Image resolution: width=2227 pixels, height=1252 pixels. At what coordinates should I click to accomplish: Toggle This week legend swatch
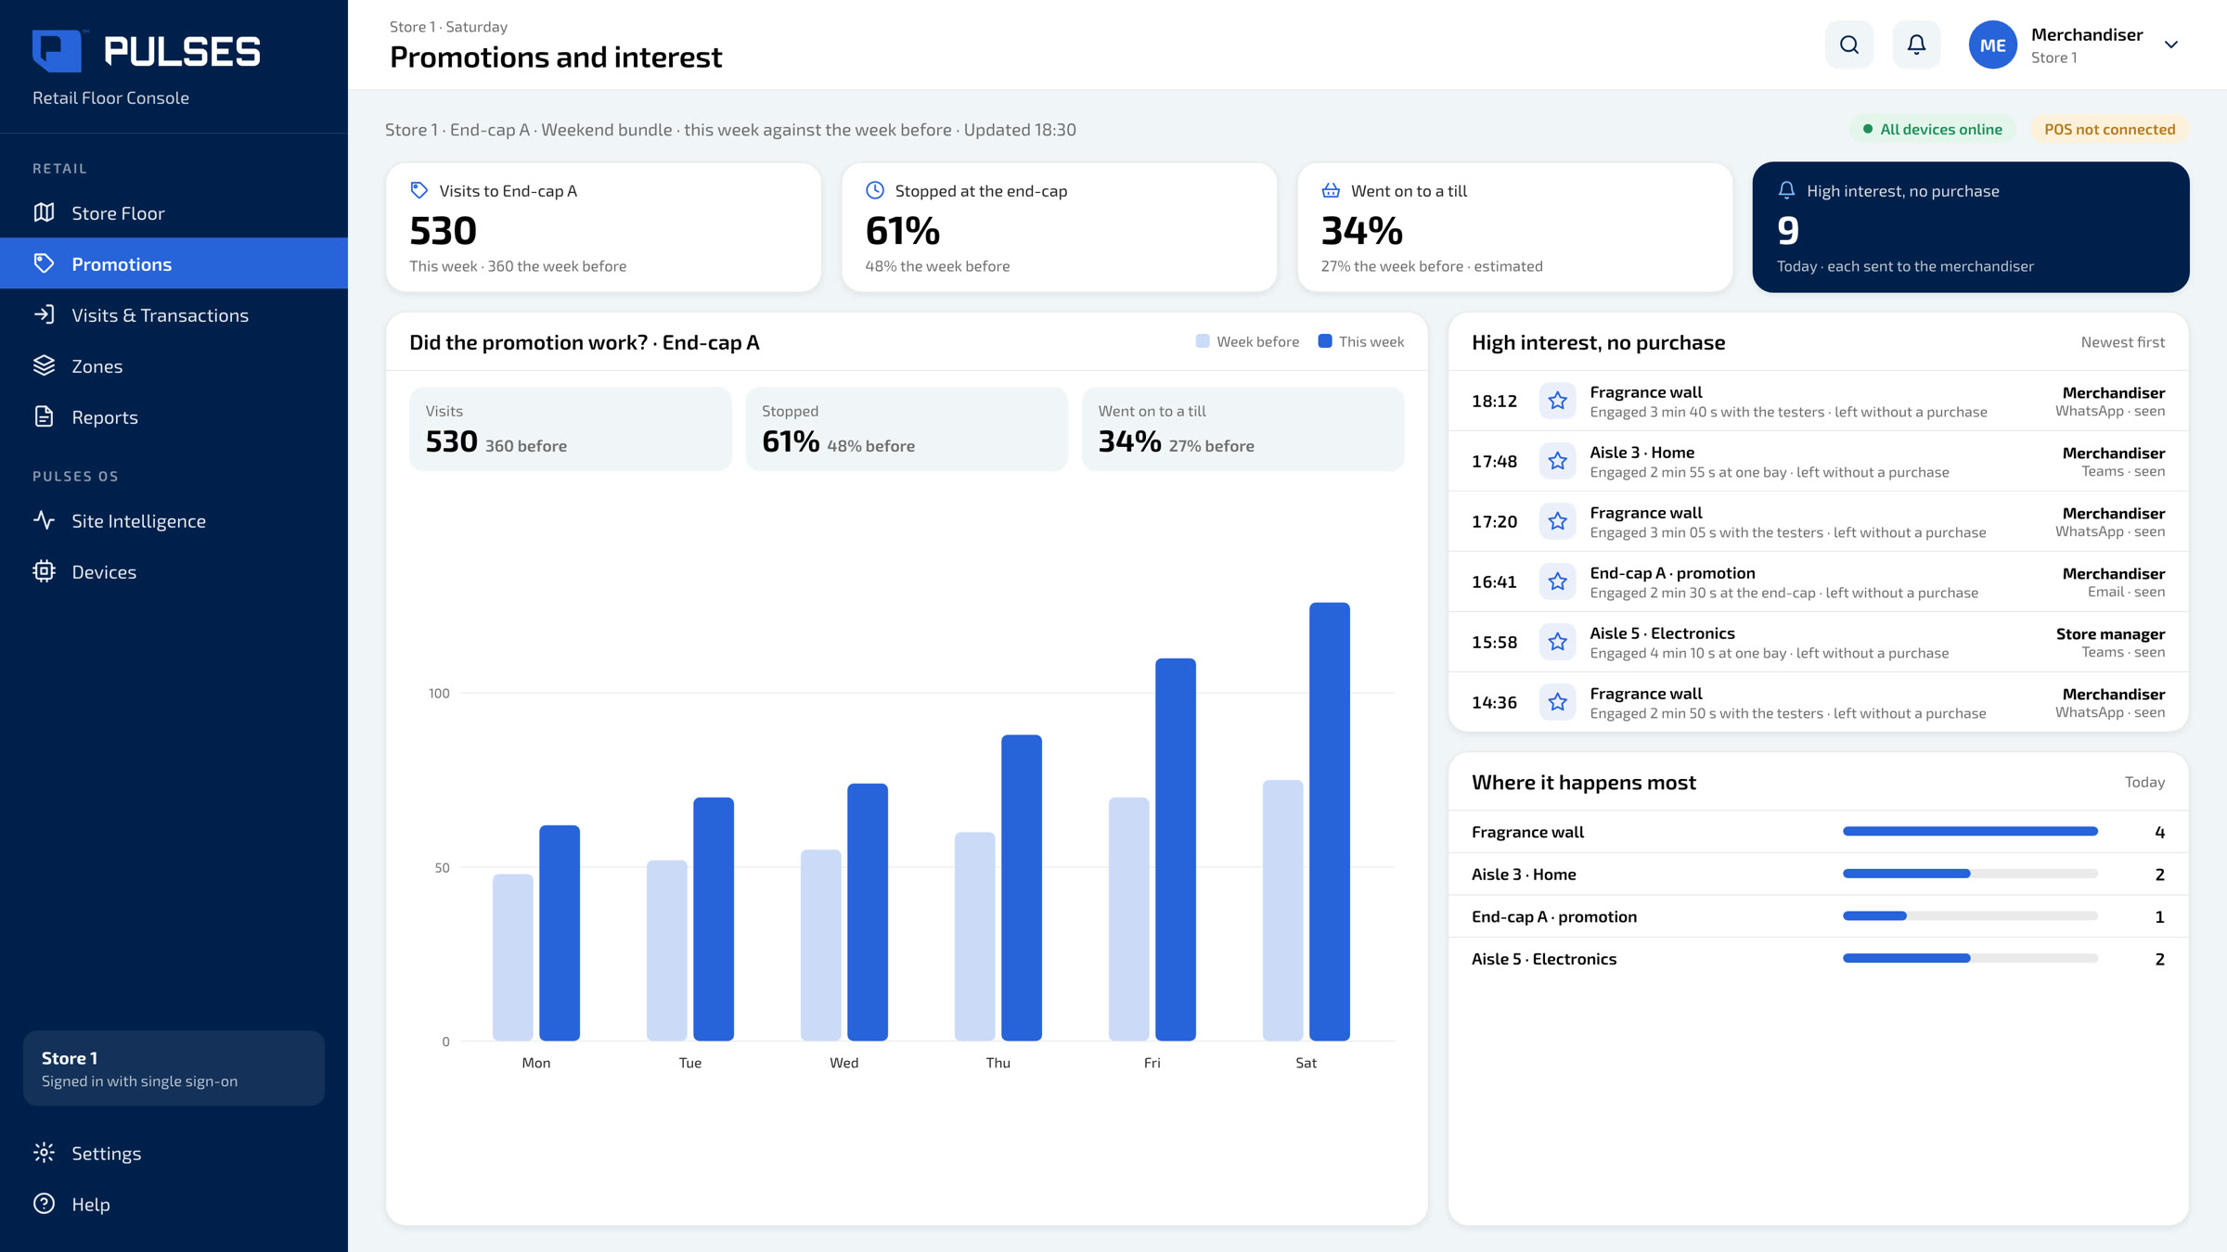coord(1325,341)
